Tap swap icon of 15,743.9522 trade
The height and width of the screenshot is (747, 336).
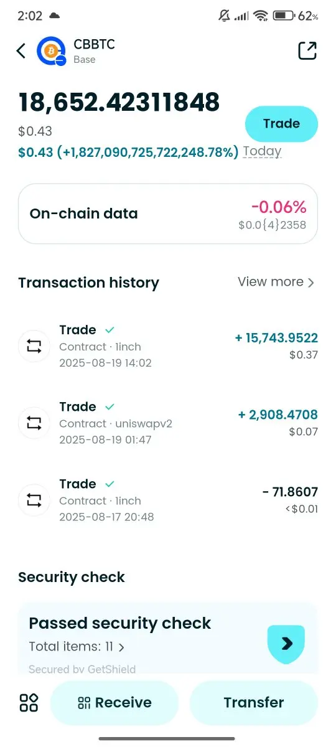pos(34,346)
